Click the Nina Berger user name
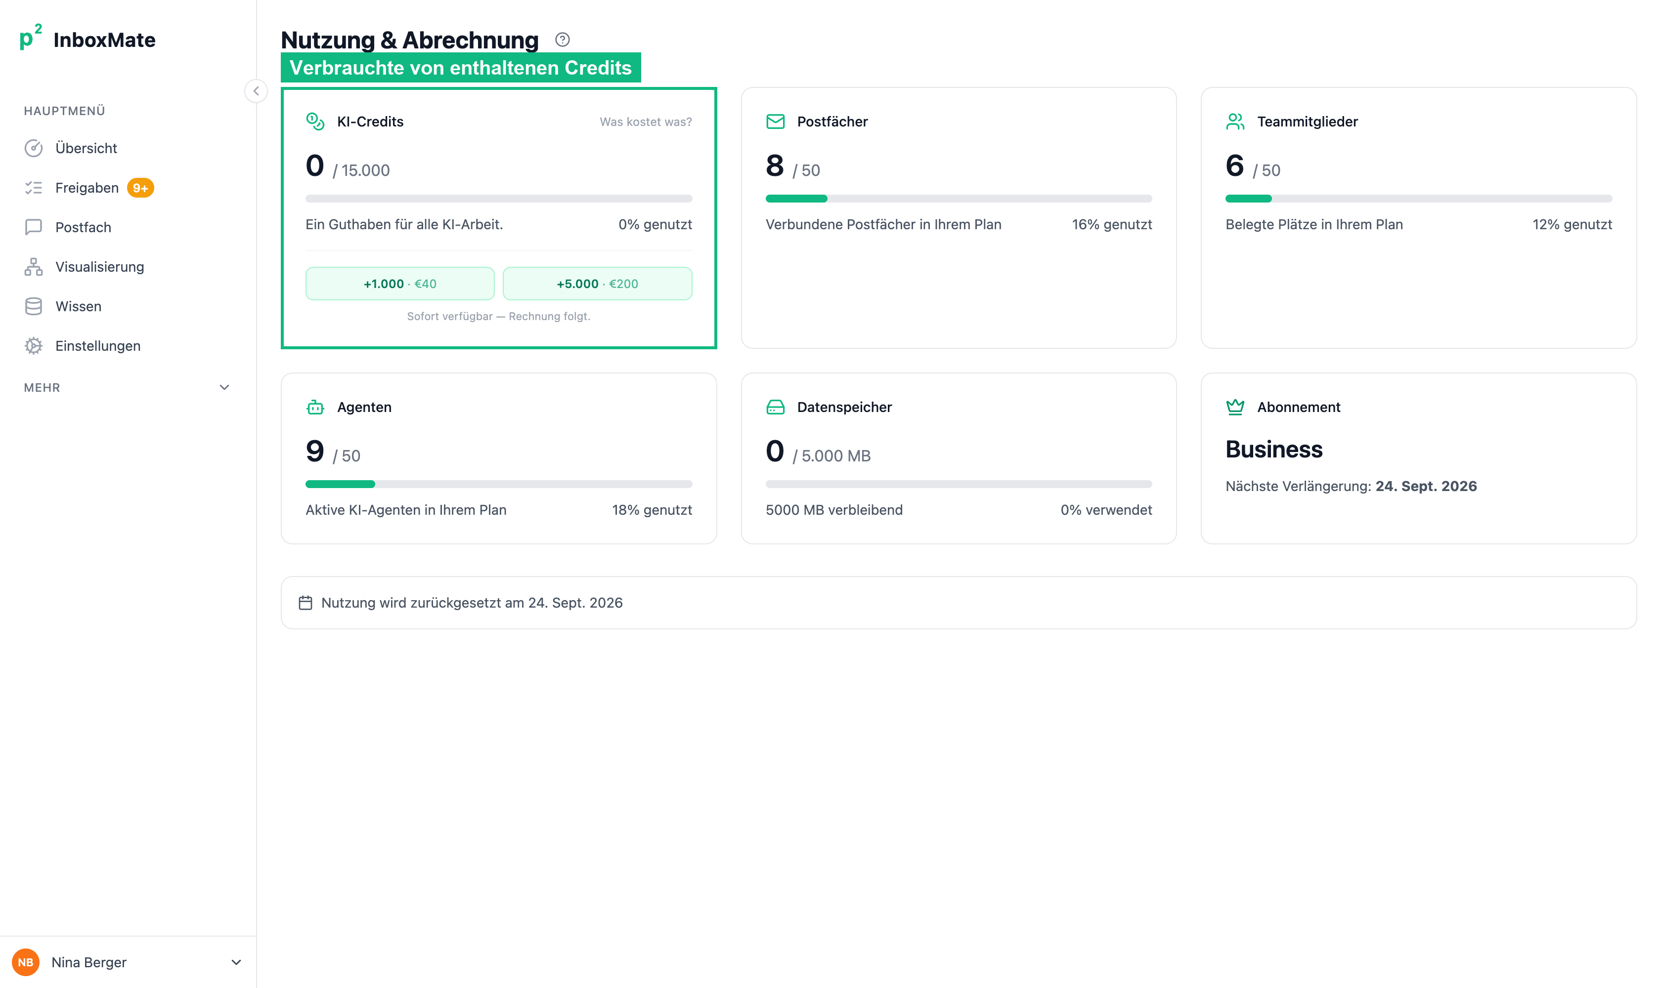Screen dimensions: 1661x988 pos(89,963)
